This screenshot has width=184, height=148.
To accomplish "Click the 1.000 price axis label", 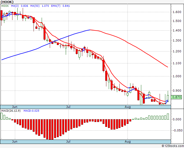I will (x=177, y=76).
